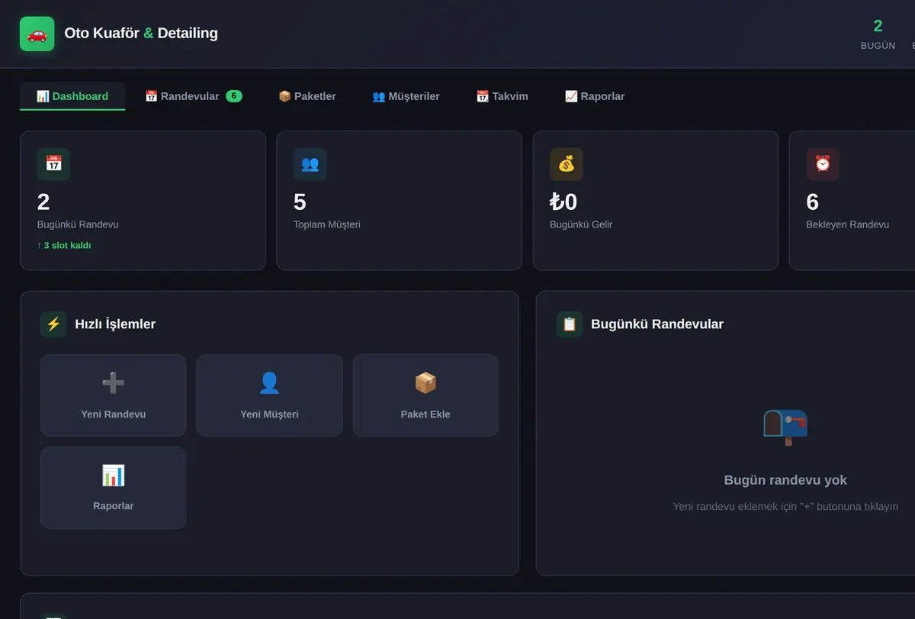Viewport: 915px width, 619px height.
Task: Click the green car logo icon
Action: coord(37,34)
